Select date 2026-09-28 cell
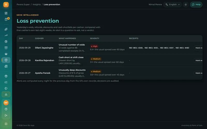 [x=25, y=60]
